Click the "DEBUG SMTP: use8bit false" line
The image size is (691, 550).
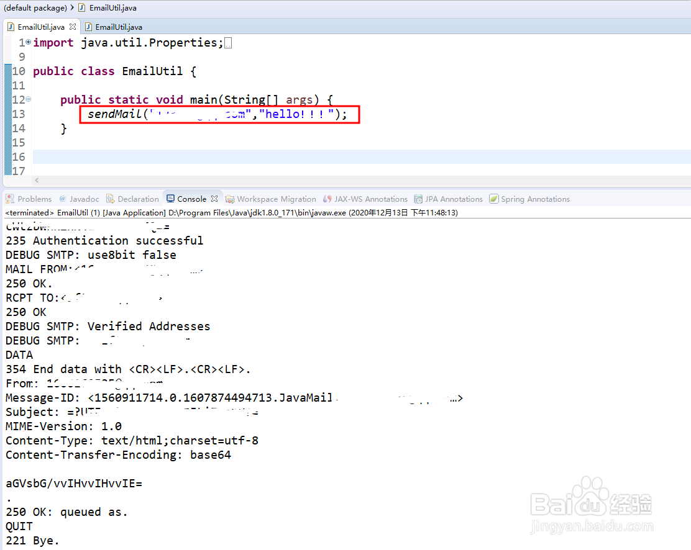91,255
